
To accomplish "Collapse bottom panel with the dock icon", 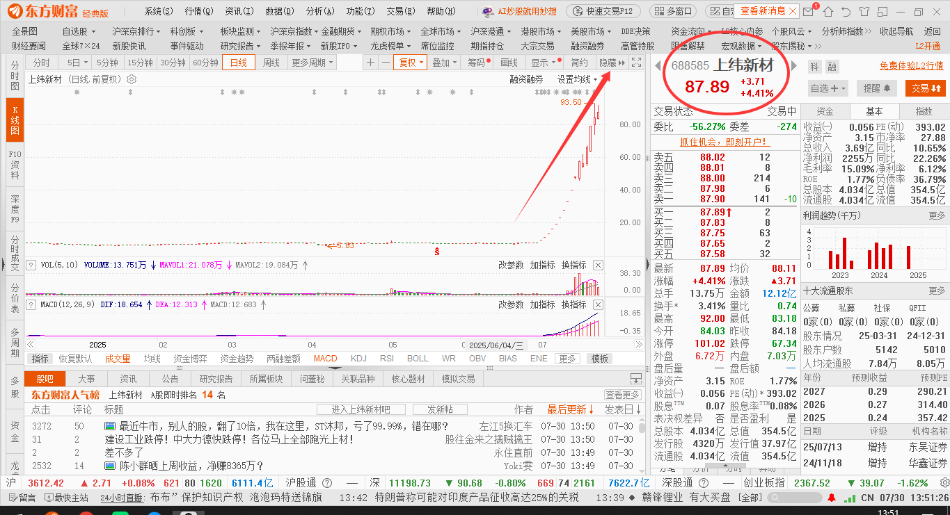I will coord(635,379).
